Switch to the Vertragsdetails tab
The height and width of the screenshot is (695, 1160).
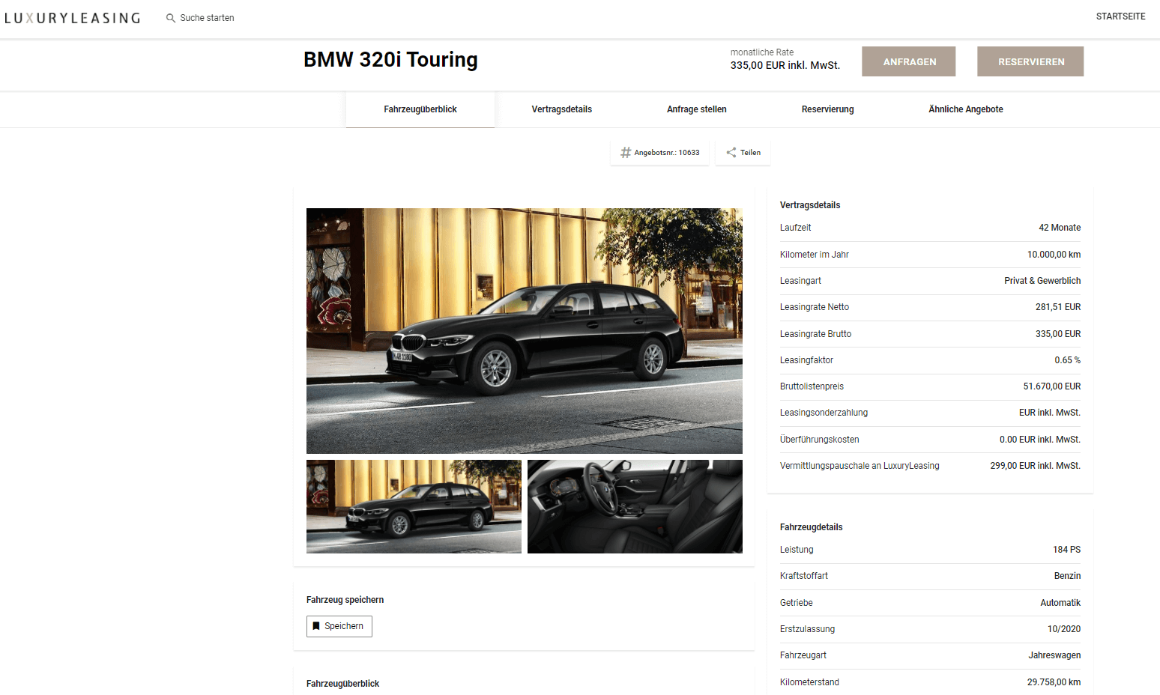[x=562, y=109]
